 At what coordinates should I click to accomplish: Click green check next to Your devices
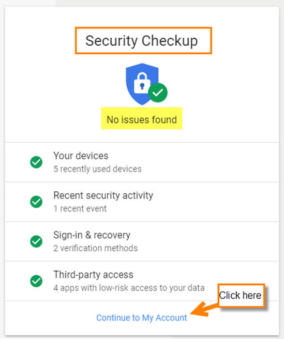coord(36,162)
